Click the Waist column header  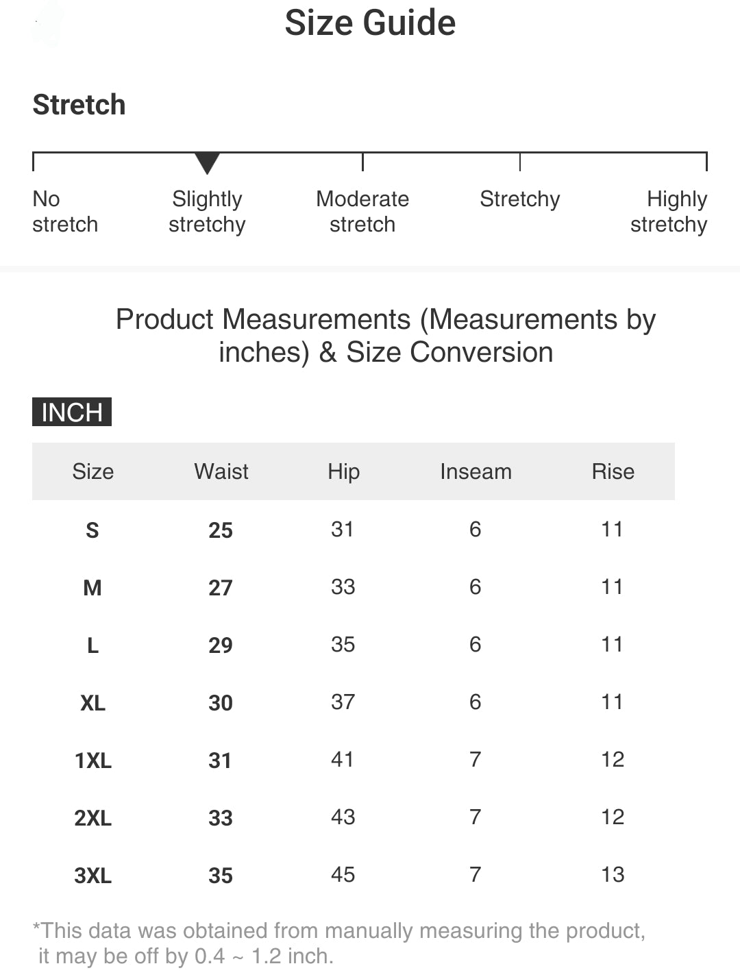(221, 471)
